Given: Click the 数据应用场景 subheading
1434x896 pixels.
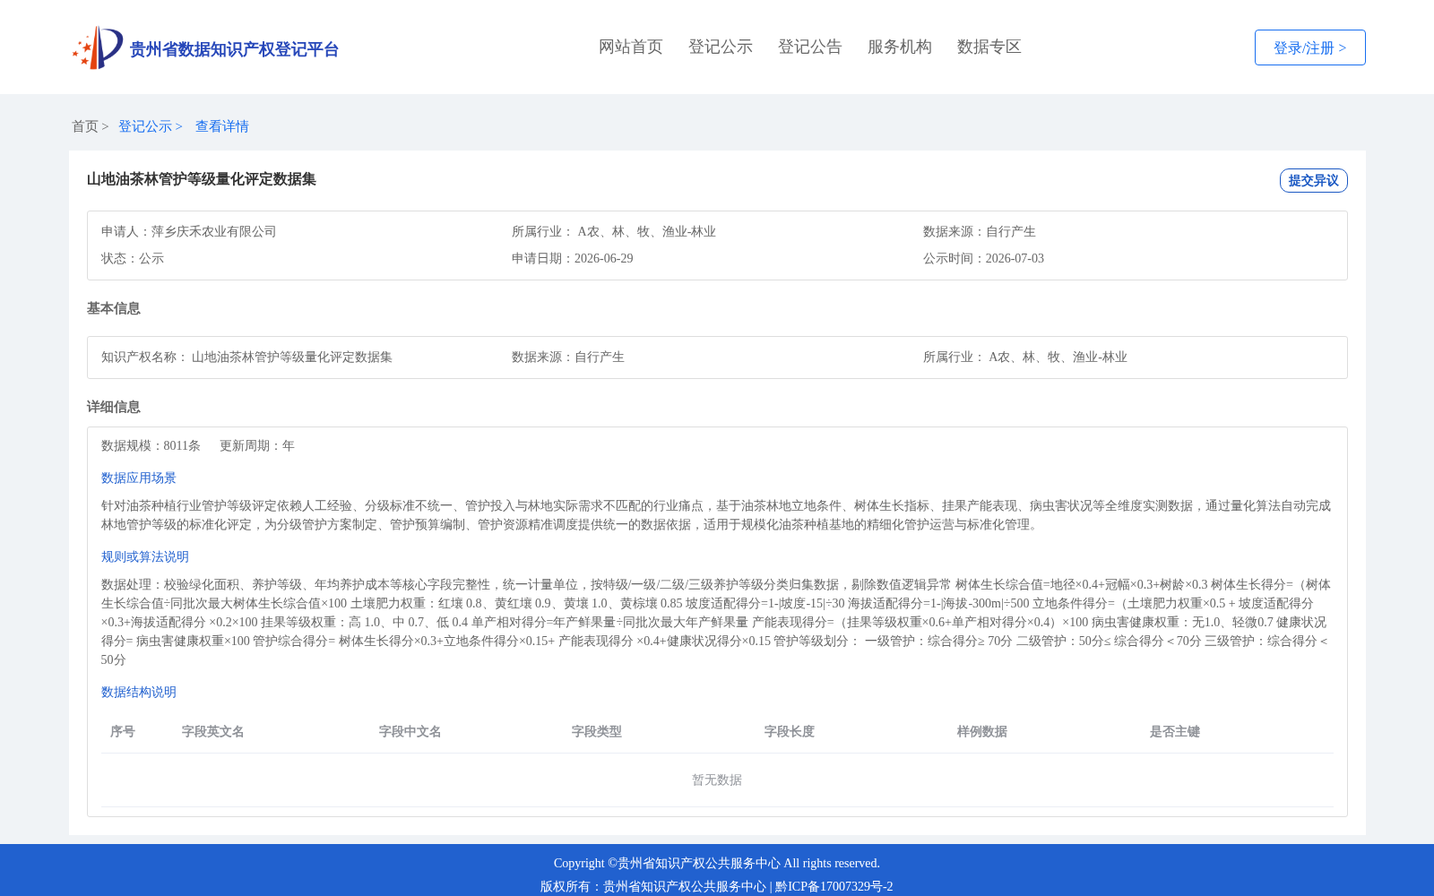Looking at the screenshot, I should coord(139,478).
